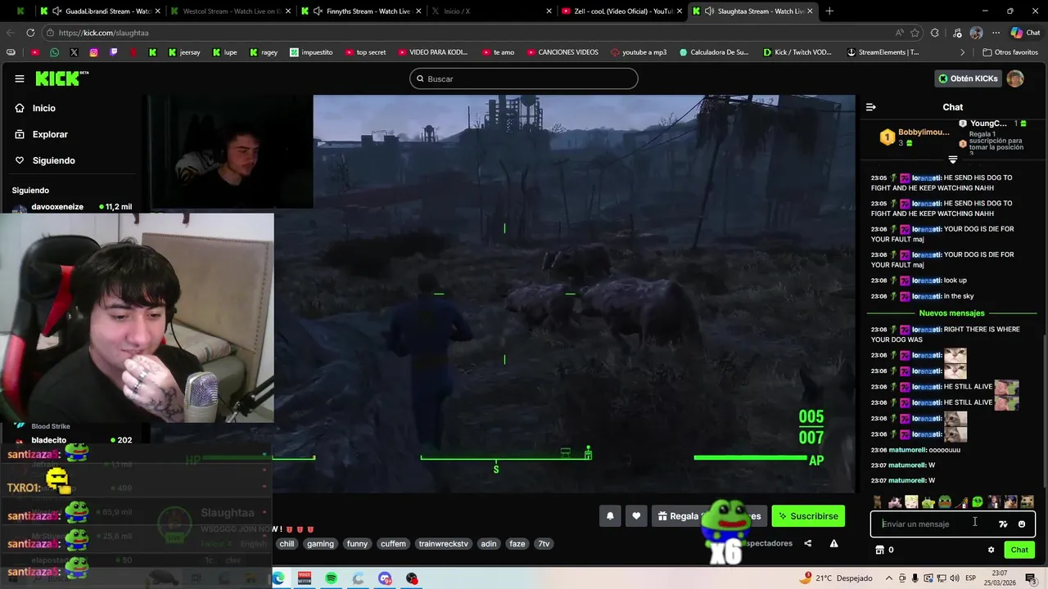Reload the page

[x=30, y=33]
